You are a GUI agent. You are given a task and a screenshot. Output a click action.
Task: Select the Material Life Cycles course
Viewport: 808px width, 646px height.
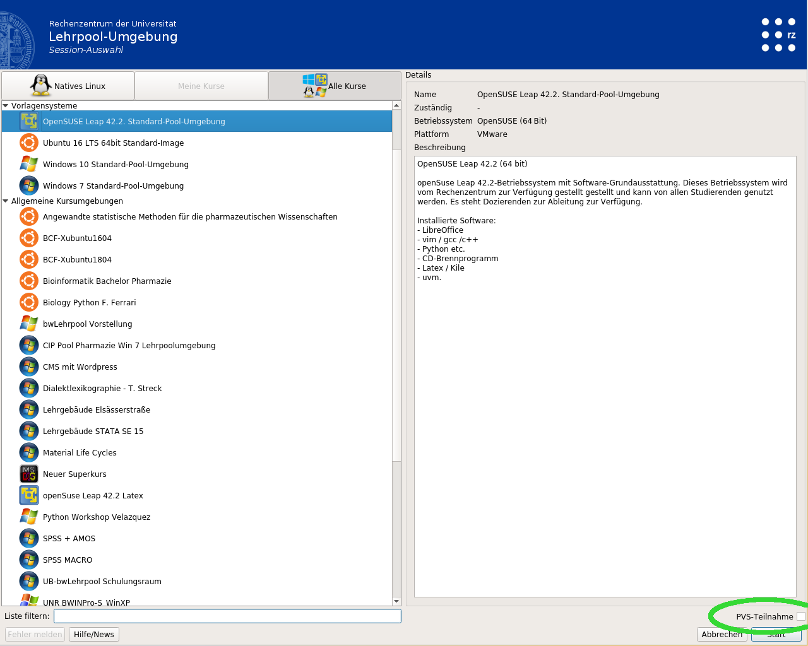pyautogui.click(x=80, y=453)
